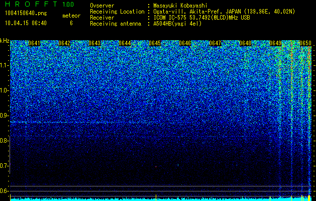Click the A504HB(yagi 4el) antenna text

pos(177,24)
